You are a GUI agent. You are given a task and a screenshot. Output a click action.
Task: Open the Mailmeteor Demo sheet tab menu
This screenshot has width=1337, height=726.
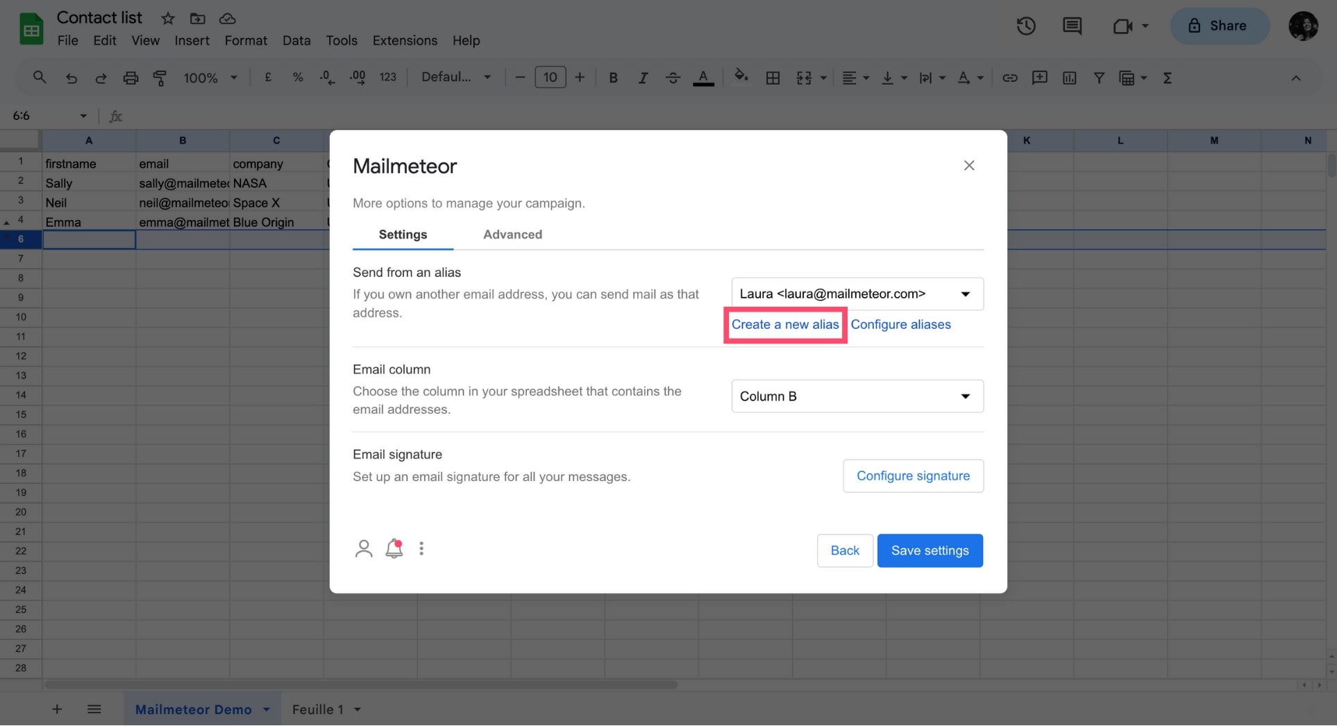pos(267,709)
